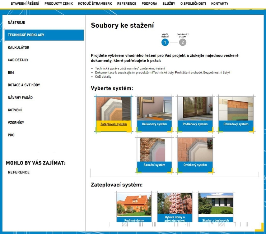Viewport: 266px width, 234px height.
Task: Pick the Podlahový systém tile
Action: click(195, 113)
